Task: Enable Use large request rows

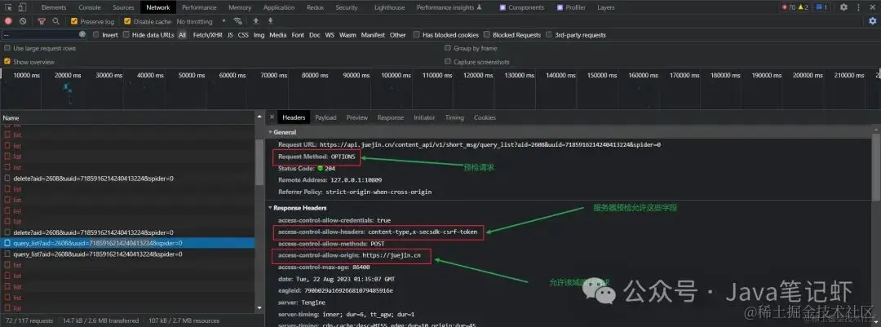Action: point(7,48)
